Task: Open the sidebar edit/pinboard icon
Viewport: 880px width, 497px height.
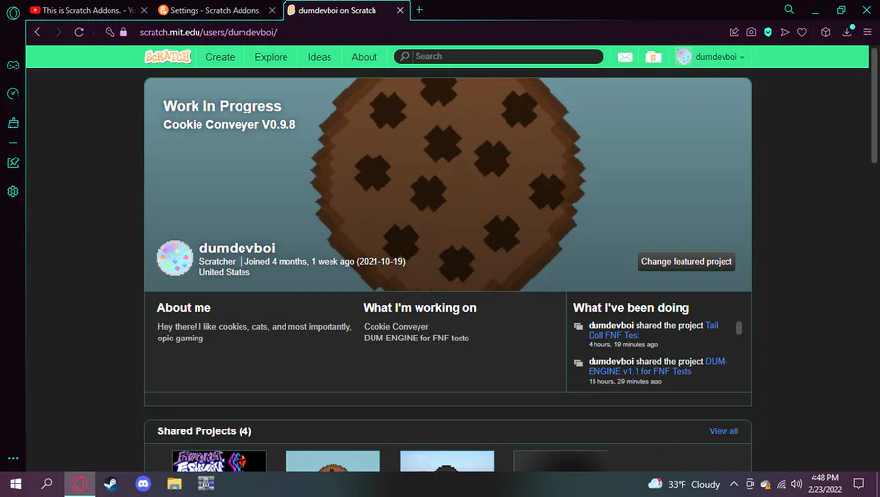Action: (x=13, y=162)
